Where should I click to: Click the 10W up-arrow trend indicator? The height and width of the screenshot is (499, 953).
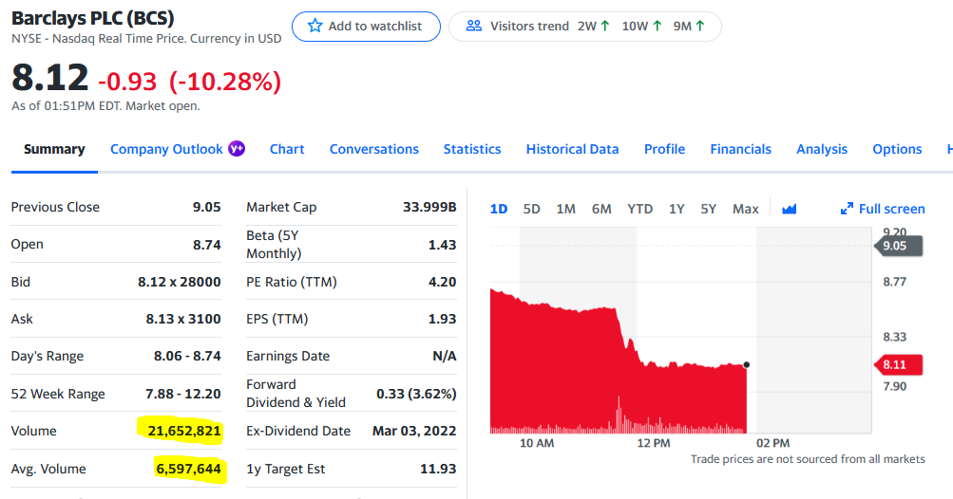click(x=657, y=26)
